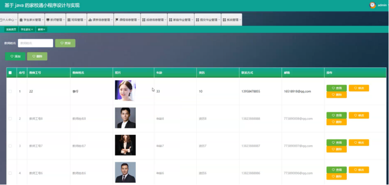Image resolution: width=389 pixels, height=185 pixels.
Task: Expand the 课程信息管理 dropdown arrow
Action: (138, 20)
